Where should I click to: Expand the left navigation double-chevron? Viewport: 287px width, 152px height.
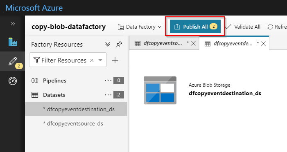pyautogui.click(x=13, y=24)
